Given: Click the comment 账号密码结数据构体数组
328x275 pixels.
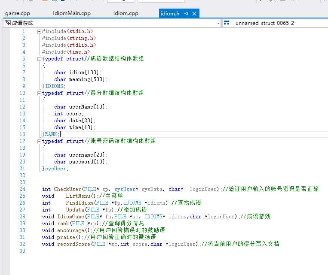Looking at the screenshot, I should click(x=123, y=141).
